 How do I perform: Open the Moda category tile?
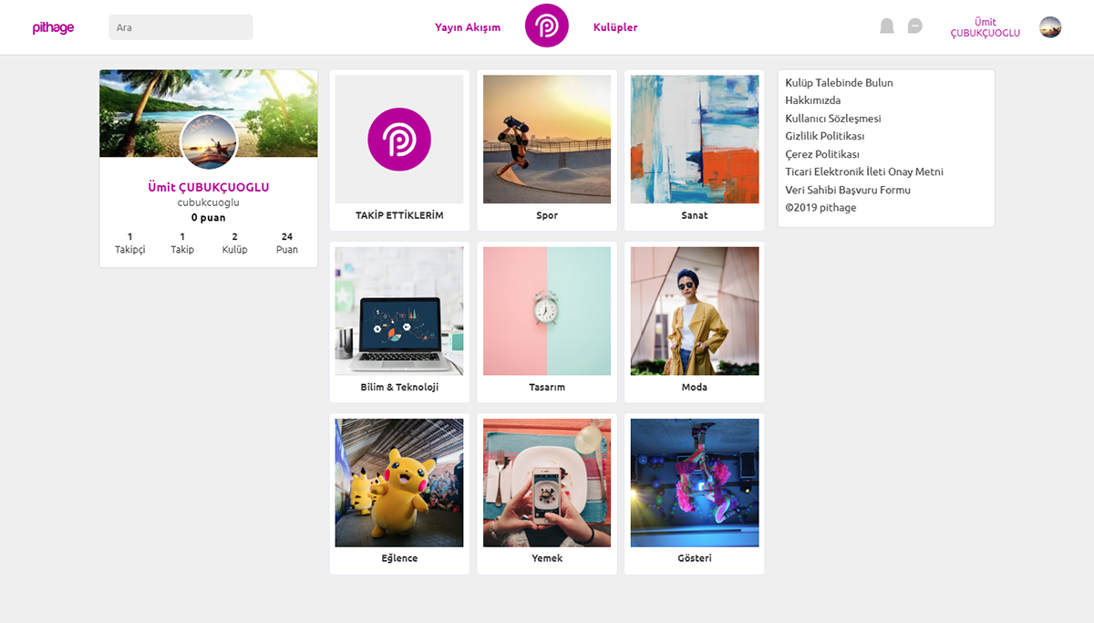pyautogui.click(x=695, y=322)
